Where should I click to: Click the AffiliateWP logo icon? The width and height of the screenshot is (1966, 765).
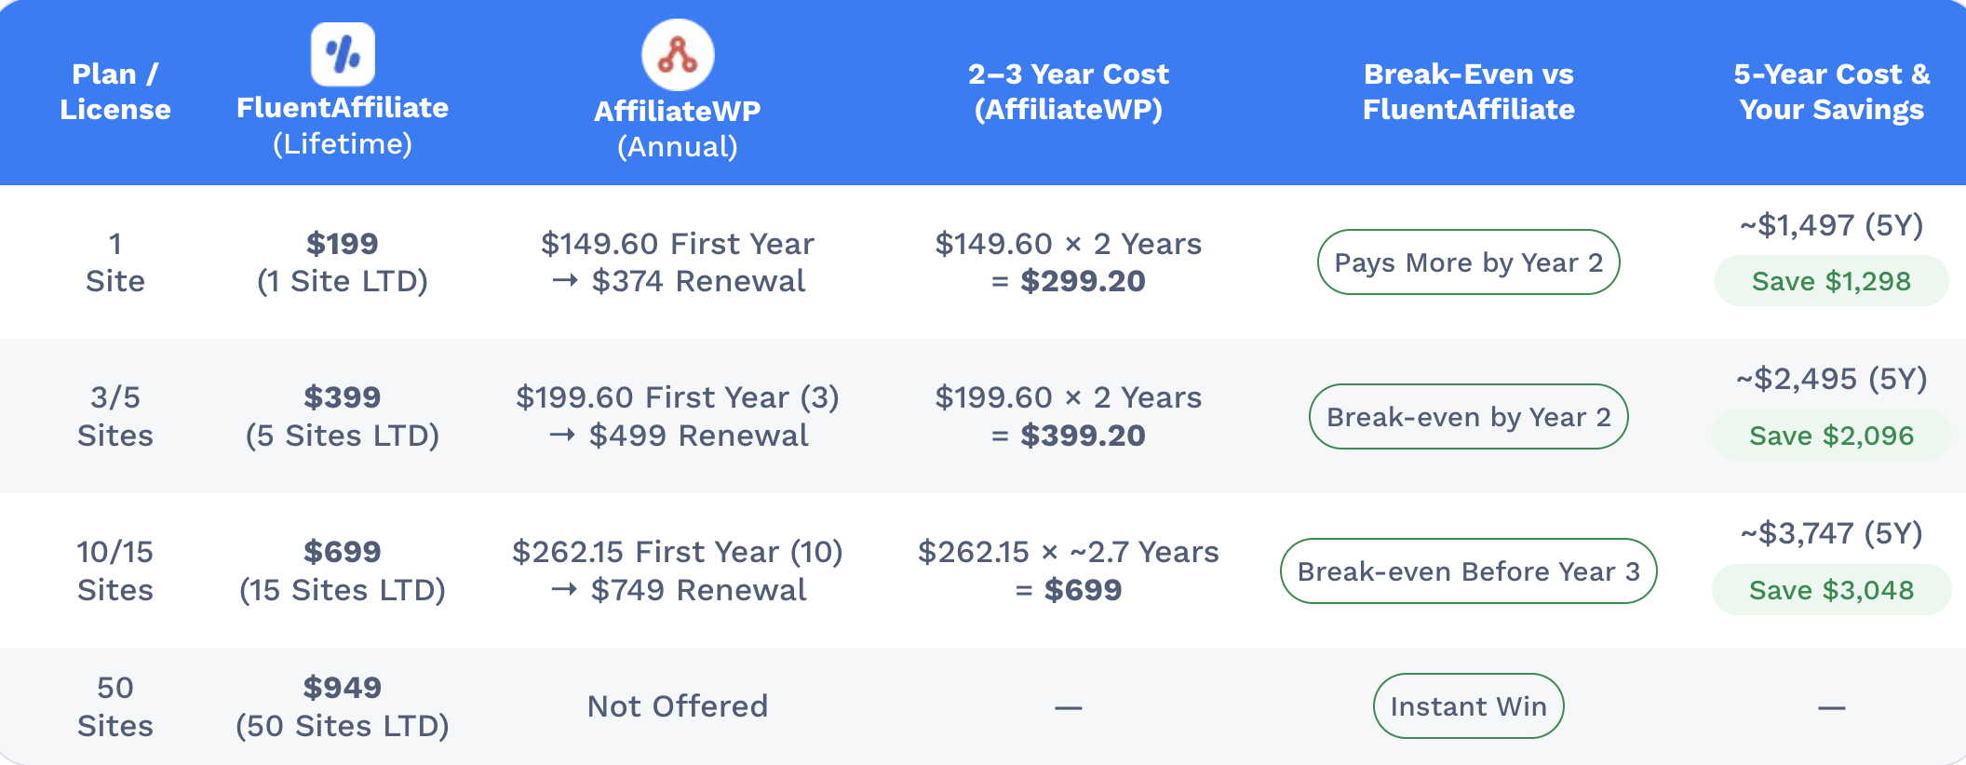point(678,55)
